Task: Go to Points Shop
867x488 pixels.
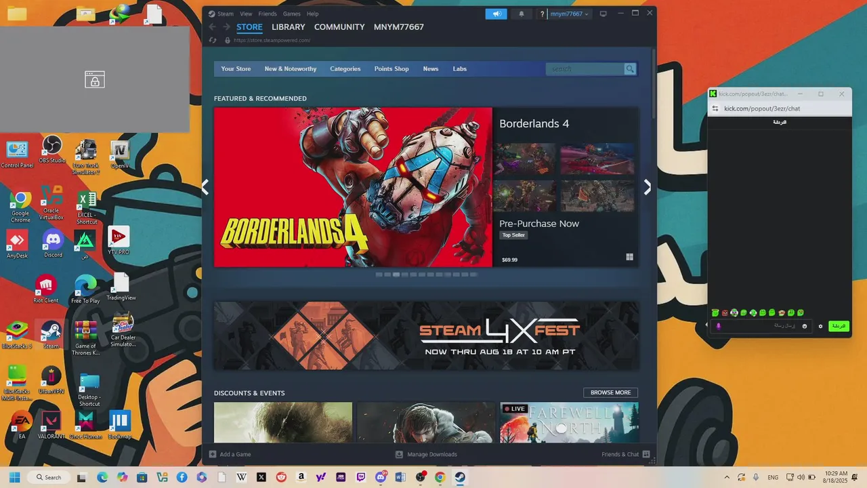Action: tap(392, 68)
